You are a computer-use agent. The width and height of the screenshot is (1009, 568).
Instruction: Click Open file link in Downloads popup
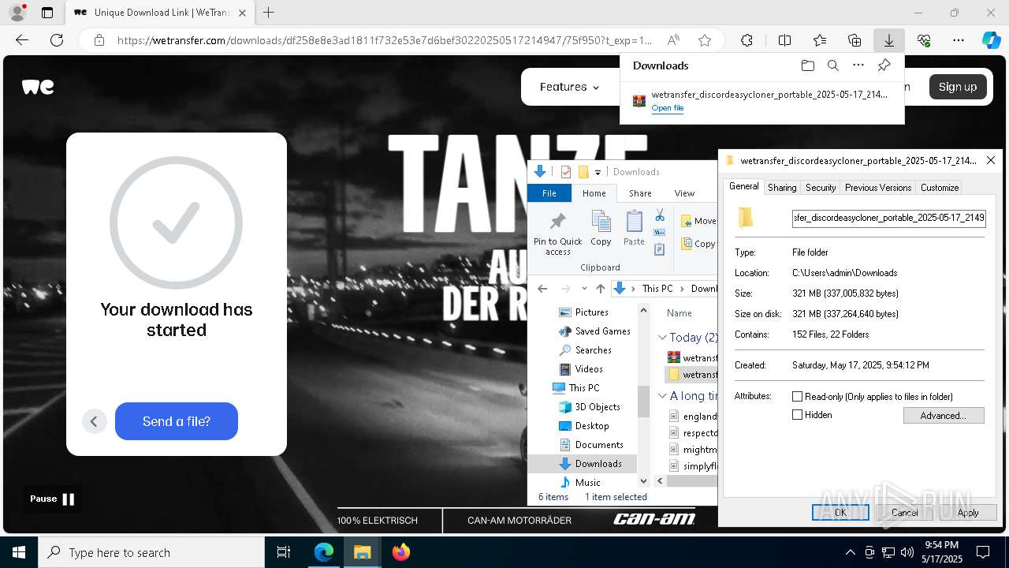[668, 108]
